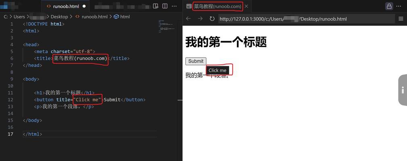This screenshot has width=407, height=161.
Task: Click the HTML file icon in runoob.html tab
Action: coord(48,6)
